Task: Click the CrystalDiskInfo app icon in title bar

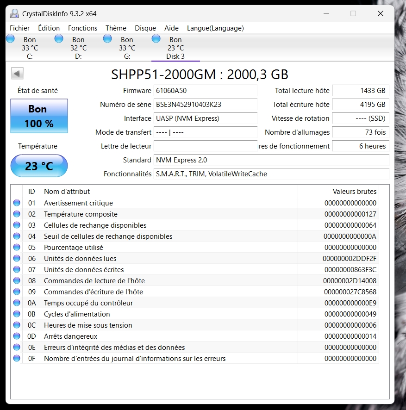Action: pos(14,13)
